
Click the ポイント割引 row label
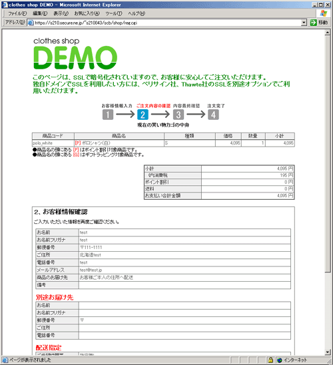pyautogui.click(x=157, y=182)
